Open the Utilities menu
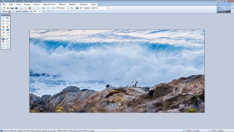Screen dimensions: 234x132 point(72,4)
